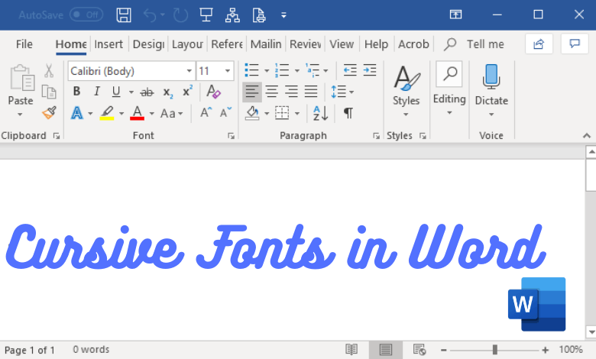596x359 pixels.
Task: Open Customize Quick Access Toolbar dropdown
Action: 283,15
